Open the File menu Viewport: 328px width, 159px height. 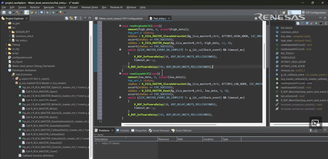tap(4, 7)
